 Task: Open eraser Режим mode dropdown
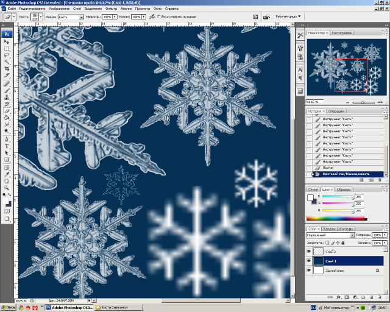coord(81,17)
